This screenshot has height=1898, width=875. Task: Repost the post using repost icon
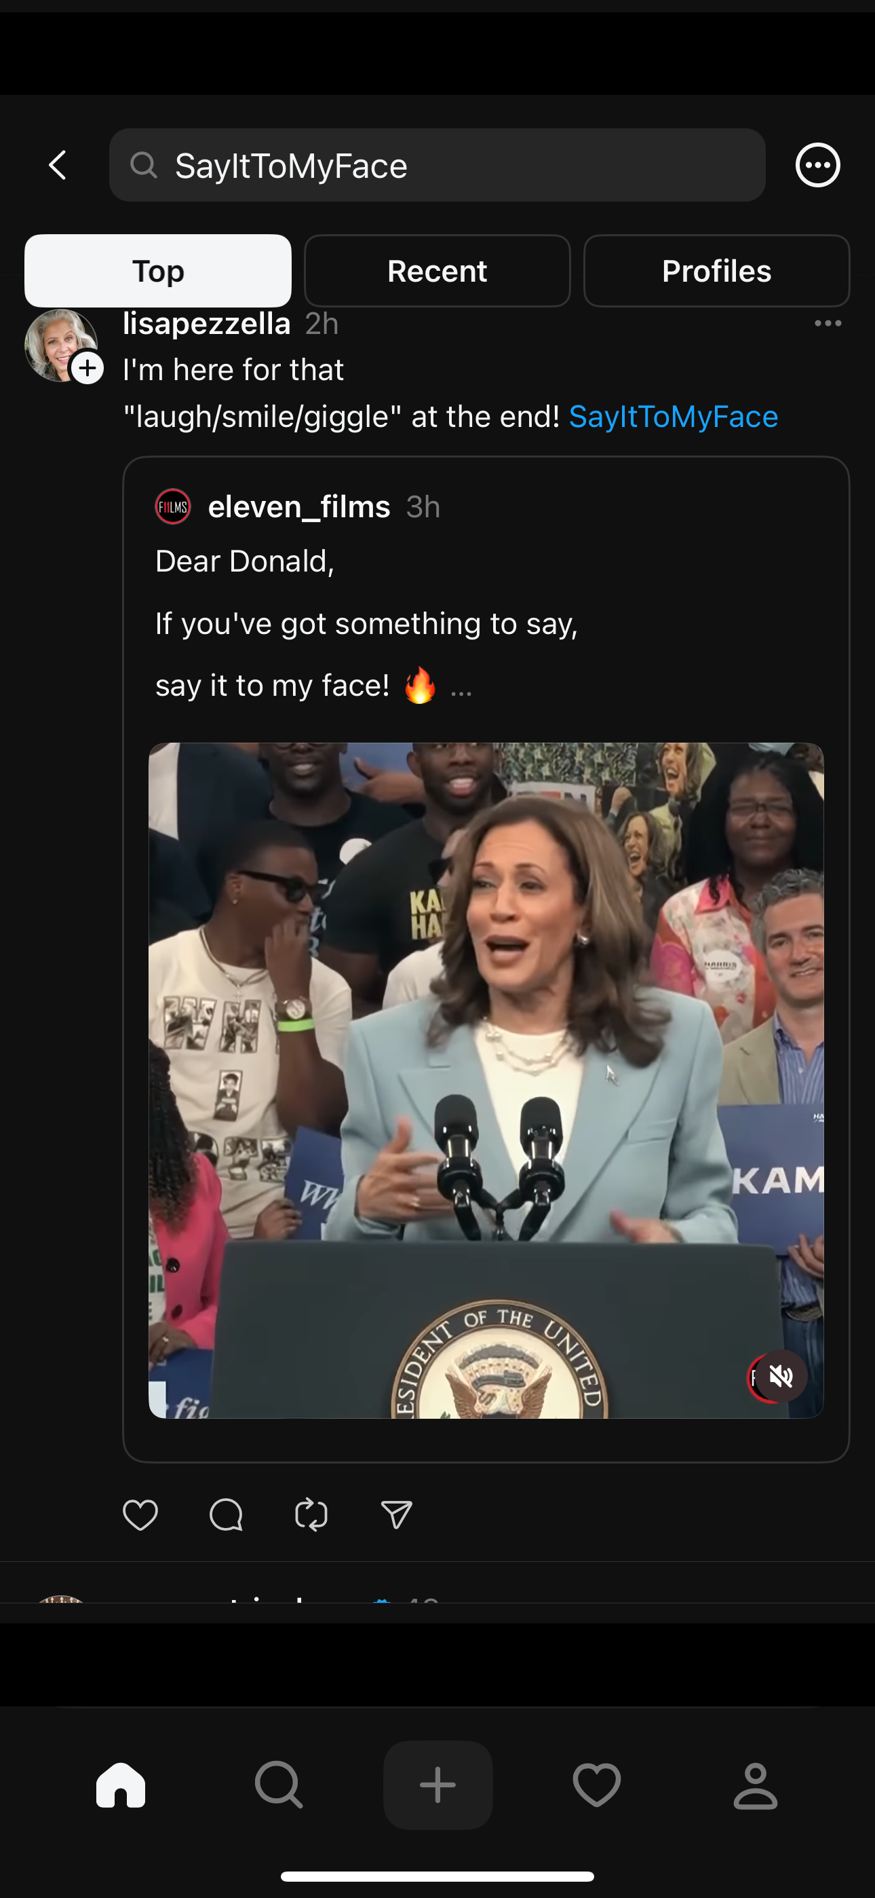pyautogui.click(x=311, y=1515)
